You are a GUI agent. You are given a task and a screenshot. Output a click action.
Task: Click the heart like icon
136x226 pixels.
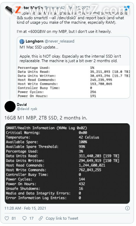(x=7, y=218)
